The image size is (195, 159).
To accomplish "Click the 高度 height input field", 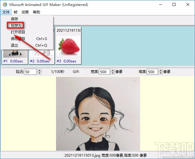I will tap(152, 72).
